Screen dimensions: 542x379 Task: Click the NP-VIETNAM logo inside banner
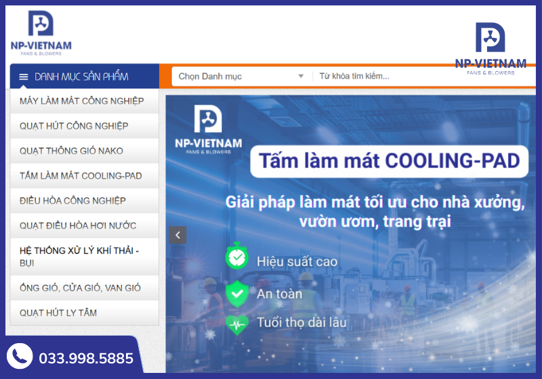[209, 129]
